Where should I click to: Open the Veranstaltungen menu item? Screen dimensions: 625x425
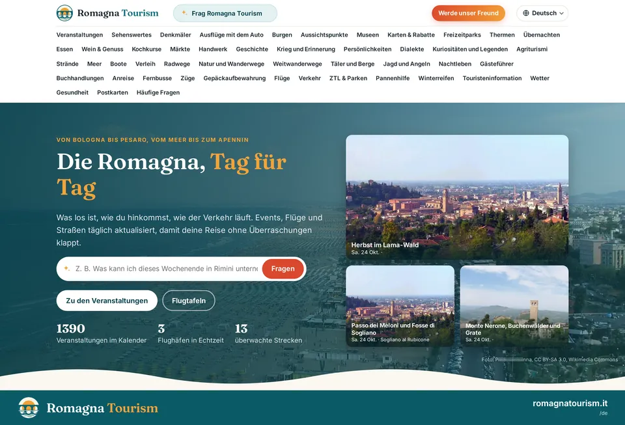click(x=79, y=35)
